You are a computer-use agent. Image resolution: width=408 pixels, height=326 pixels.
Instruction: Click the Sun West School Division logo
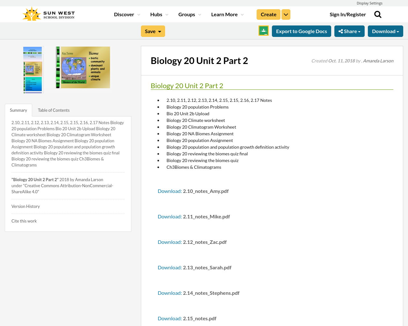pyautogui.click(x=48, y=13)
